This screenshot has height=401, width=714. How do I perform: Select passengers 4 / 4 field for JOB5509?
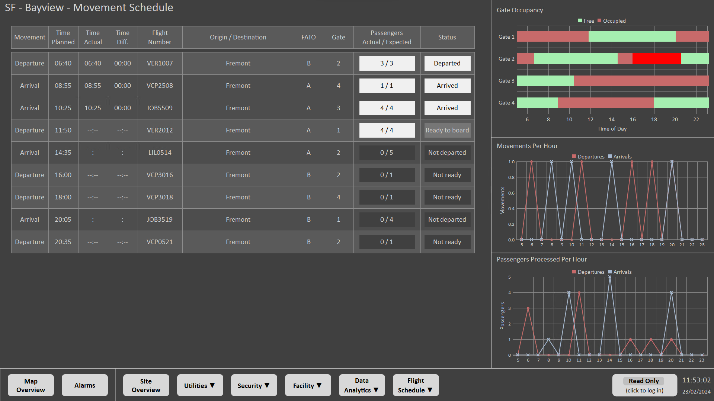point(387,108)
